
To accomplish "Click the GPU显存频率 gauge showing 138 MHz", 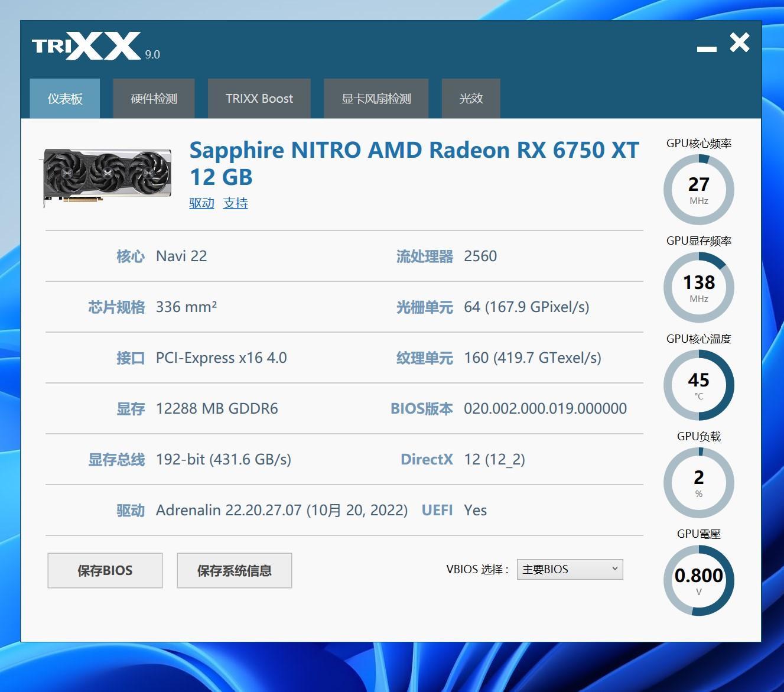I will click(x=699, y=288).
